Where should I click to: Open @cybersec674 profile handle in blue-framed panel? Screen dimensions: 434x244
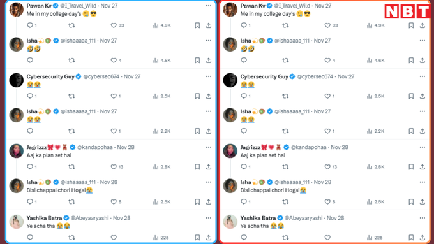pos(101,76)
